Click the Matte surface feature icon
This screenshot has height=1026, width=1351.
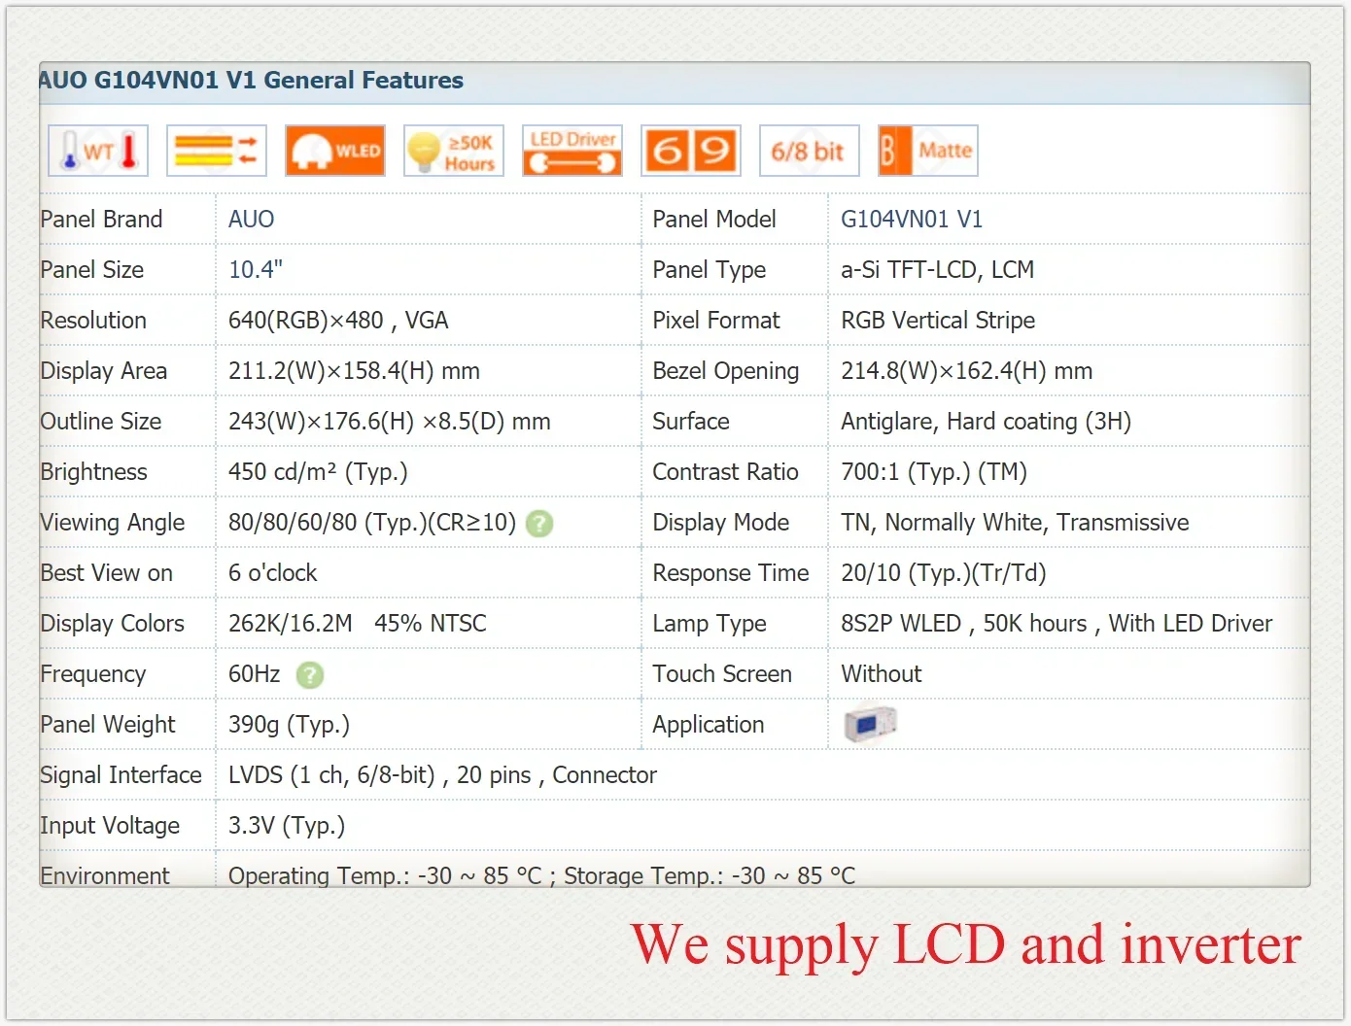point(928,151)
